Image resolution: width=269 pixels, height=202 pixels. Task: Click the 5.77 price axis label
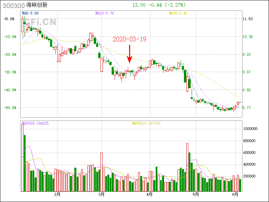(x=247, y=108)
